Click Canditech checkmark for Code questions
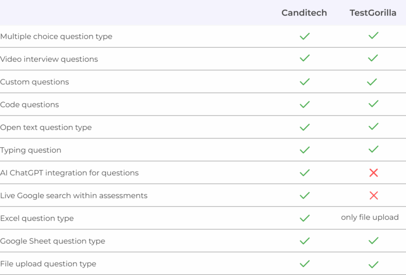This screenshot has width=406, height=275. (304, 104)
